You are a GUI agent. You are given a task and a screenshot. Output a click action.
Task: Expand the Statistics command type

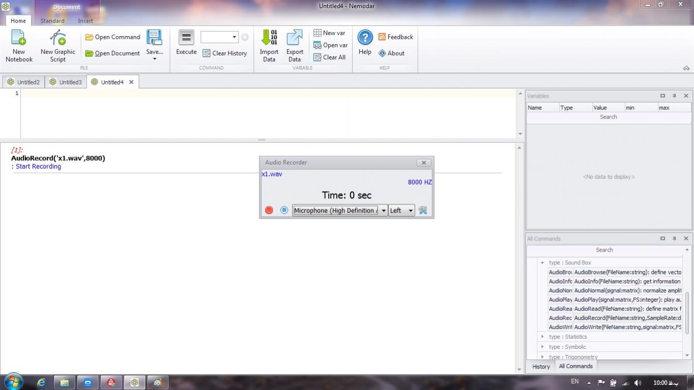[x=542, y=337]
